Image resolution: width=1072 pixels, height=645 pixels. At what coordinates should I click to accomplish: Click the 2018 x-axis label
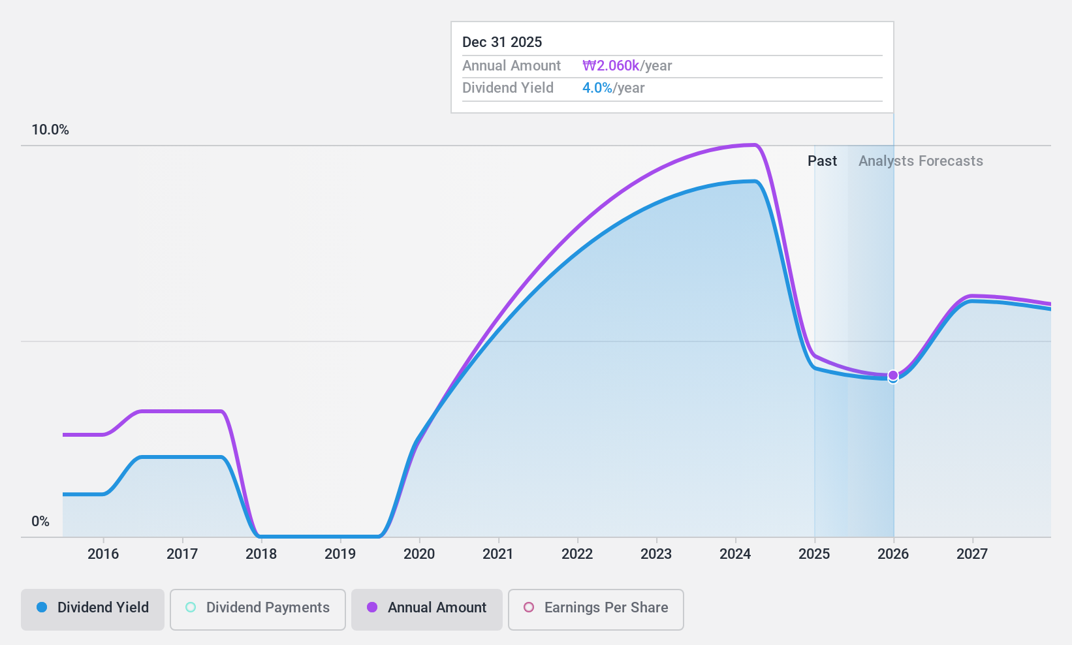pos(261,554)
